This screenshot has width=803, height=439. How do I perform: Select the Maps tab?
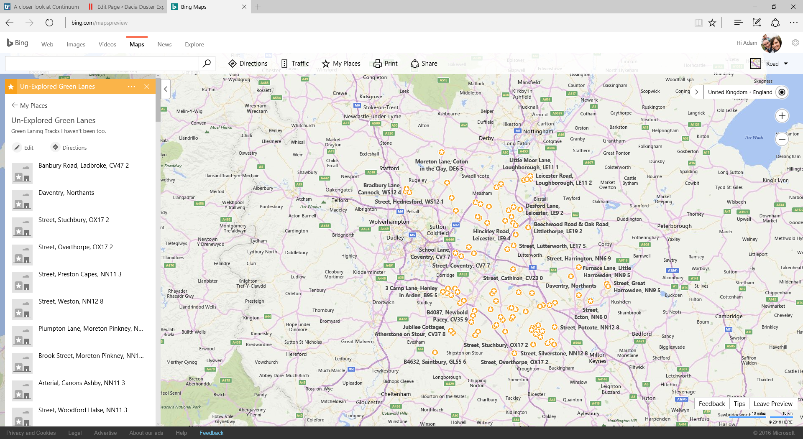pyautogui.click(x=137, y=44)
